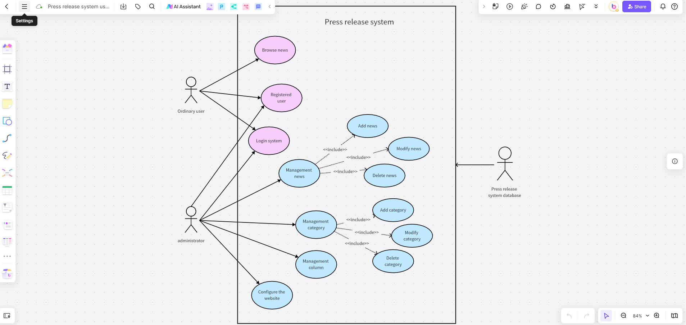This screenshot has height=325, width=686.
Task: Open the voting poll icon
Action: point(567,6)
